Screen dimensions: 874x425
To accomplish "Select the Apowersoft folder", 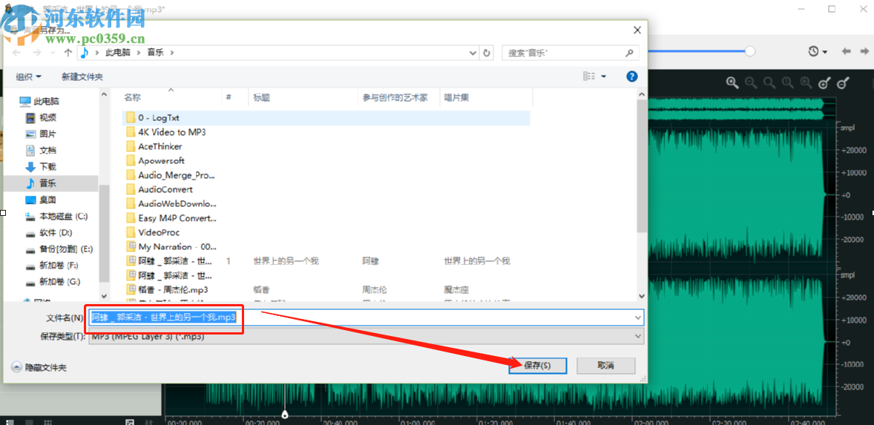I will point(154,160).
